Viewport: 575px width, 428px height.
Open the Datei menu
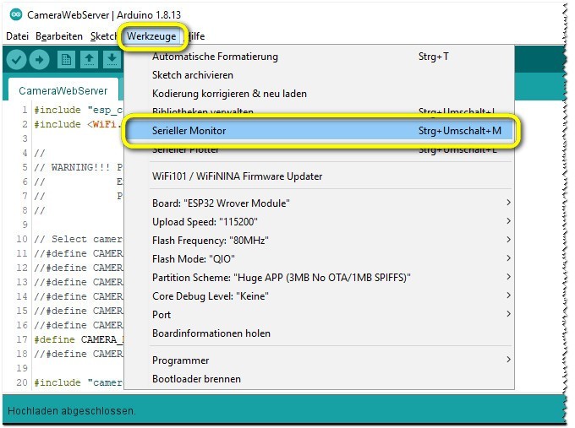click(17, 36)
